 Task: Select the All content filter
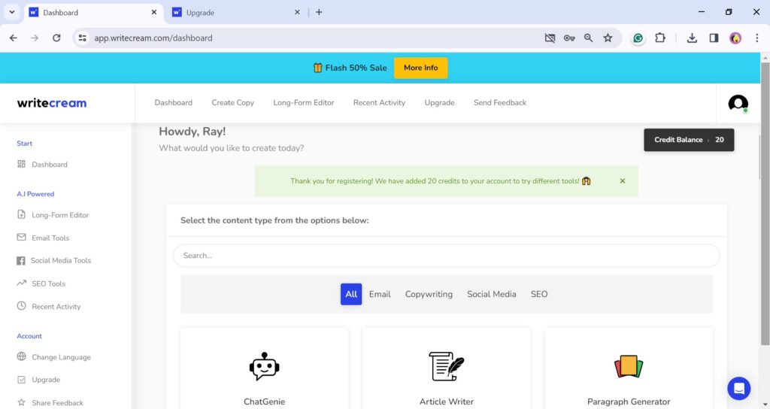pos(351,294)
